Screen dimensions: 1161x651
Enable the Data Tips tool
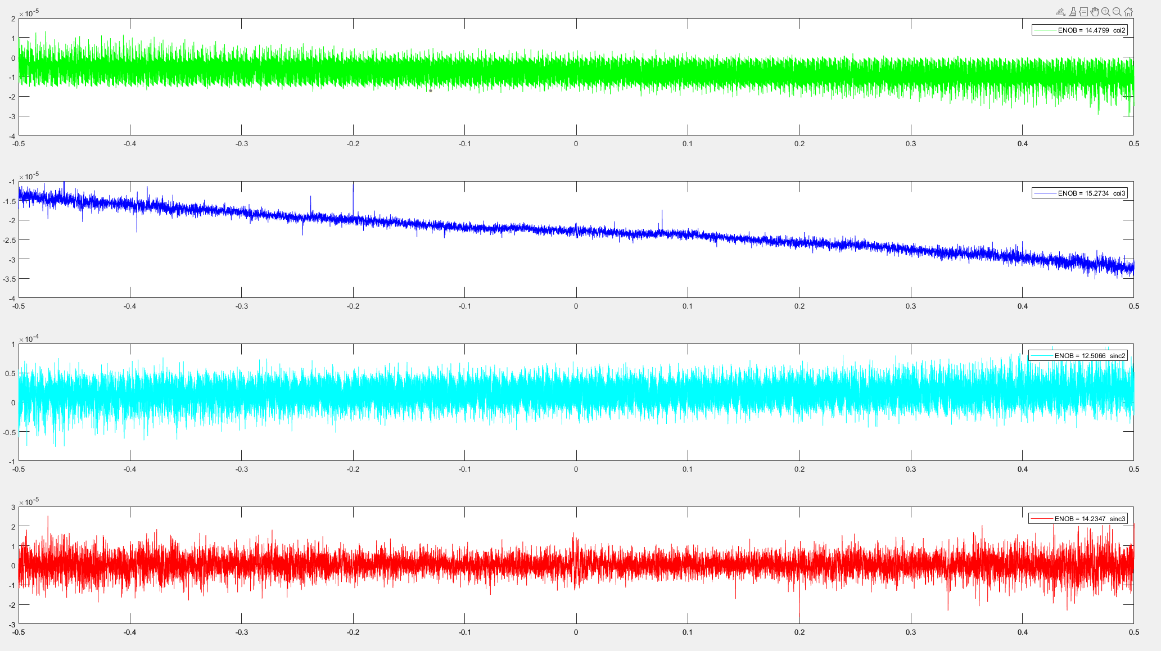(x=1083, y=12)
